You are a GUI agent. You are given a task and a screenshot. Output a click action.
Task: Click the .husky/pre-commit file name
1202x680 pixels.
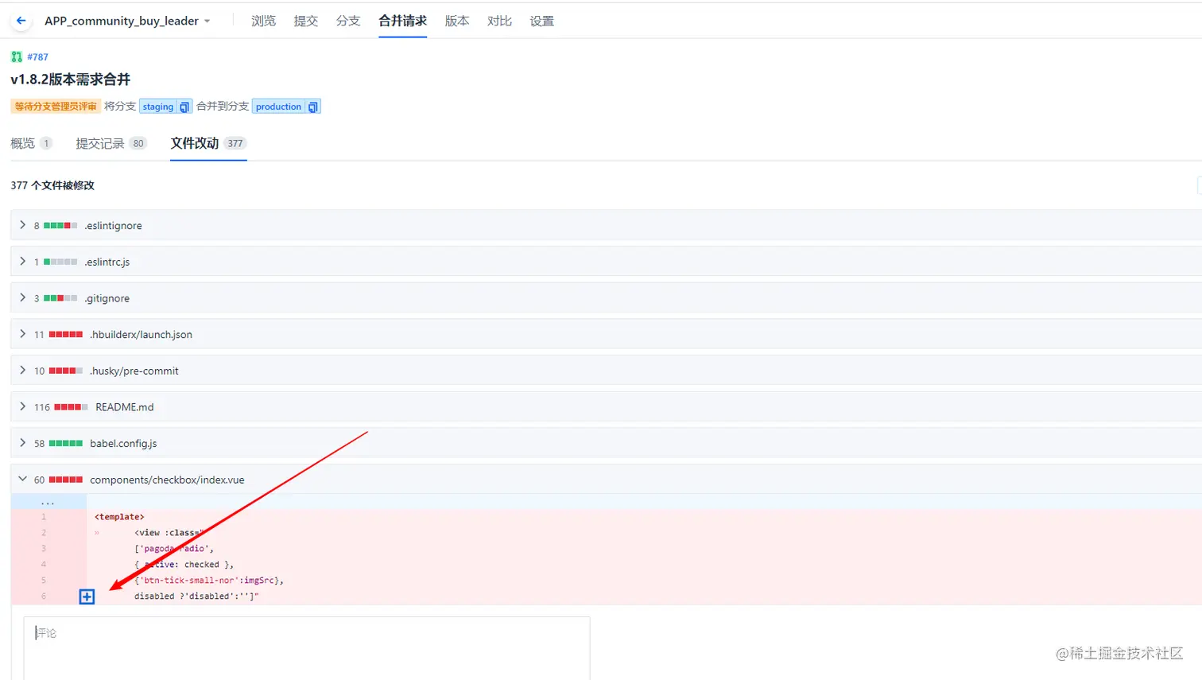point(134,371)
